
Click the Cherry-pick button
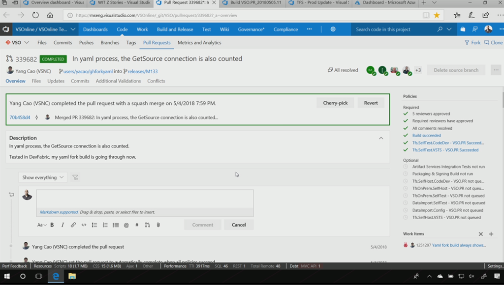(x=335, y=103)
